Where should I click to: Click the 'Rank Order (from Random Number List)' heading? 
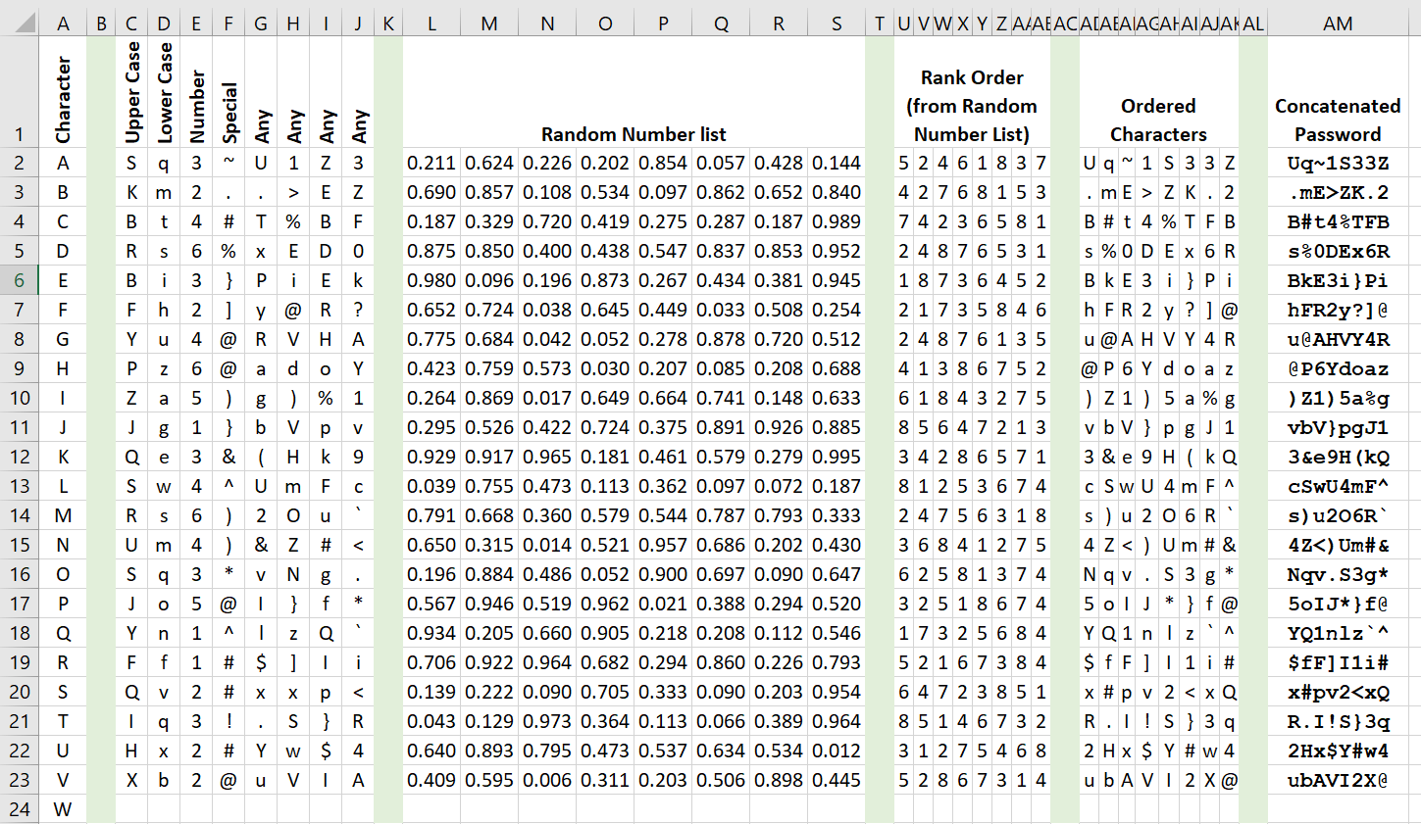coord(972,106)
